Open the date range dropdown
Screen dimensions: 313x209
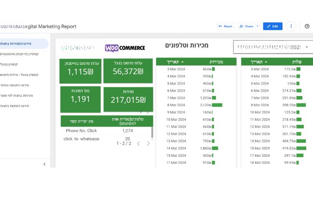273,47
